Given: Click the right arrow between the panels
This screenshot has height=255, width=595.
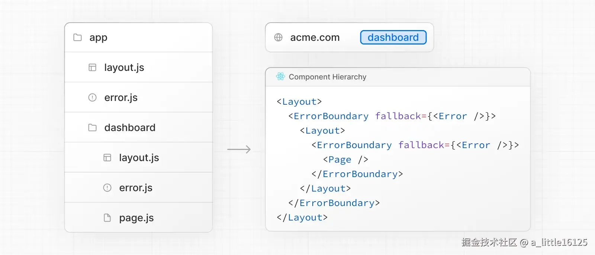Looking at the screenshot, I should click(239, 150).
